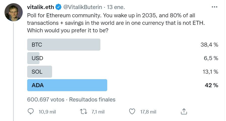Open the share upload icon
Viewport: 226px width, 121px height.
point(184,111)
